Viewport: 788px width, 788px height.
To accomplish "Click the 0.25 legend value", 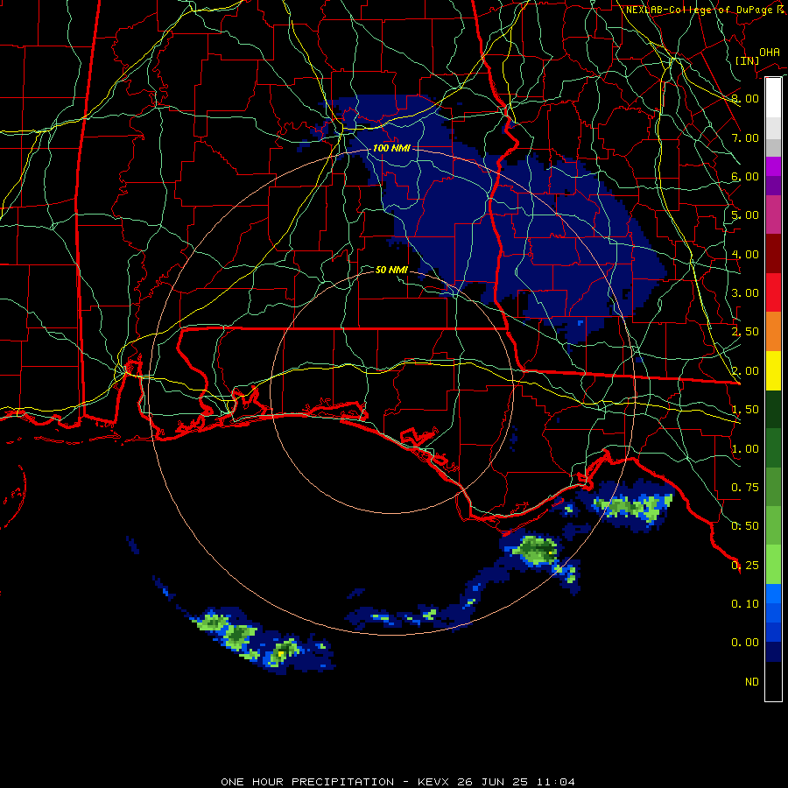I will (745, 566).
